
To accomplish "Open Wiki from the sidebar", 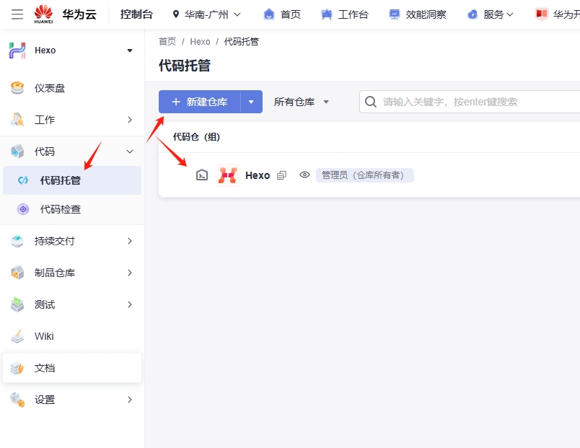I will 44,336.
